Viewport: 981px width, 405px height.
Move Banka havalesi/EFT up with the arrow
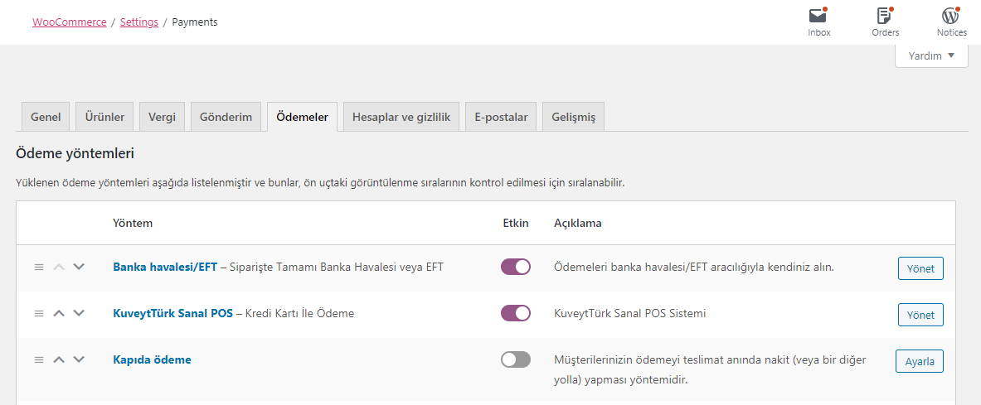(59, 267)
